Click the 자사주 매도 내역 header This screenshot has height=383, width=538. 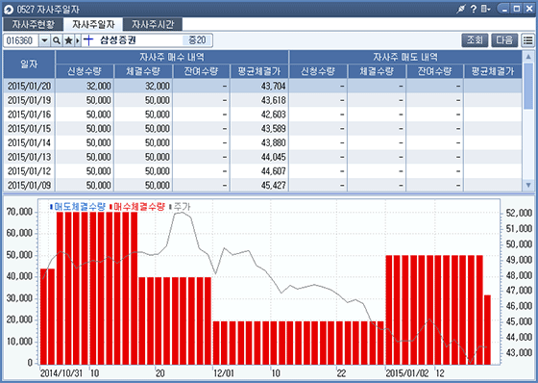click(x=405, y=57)
